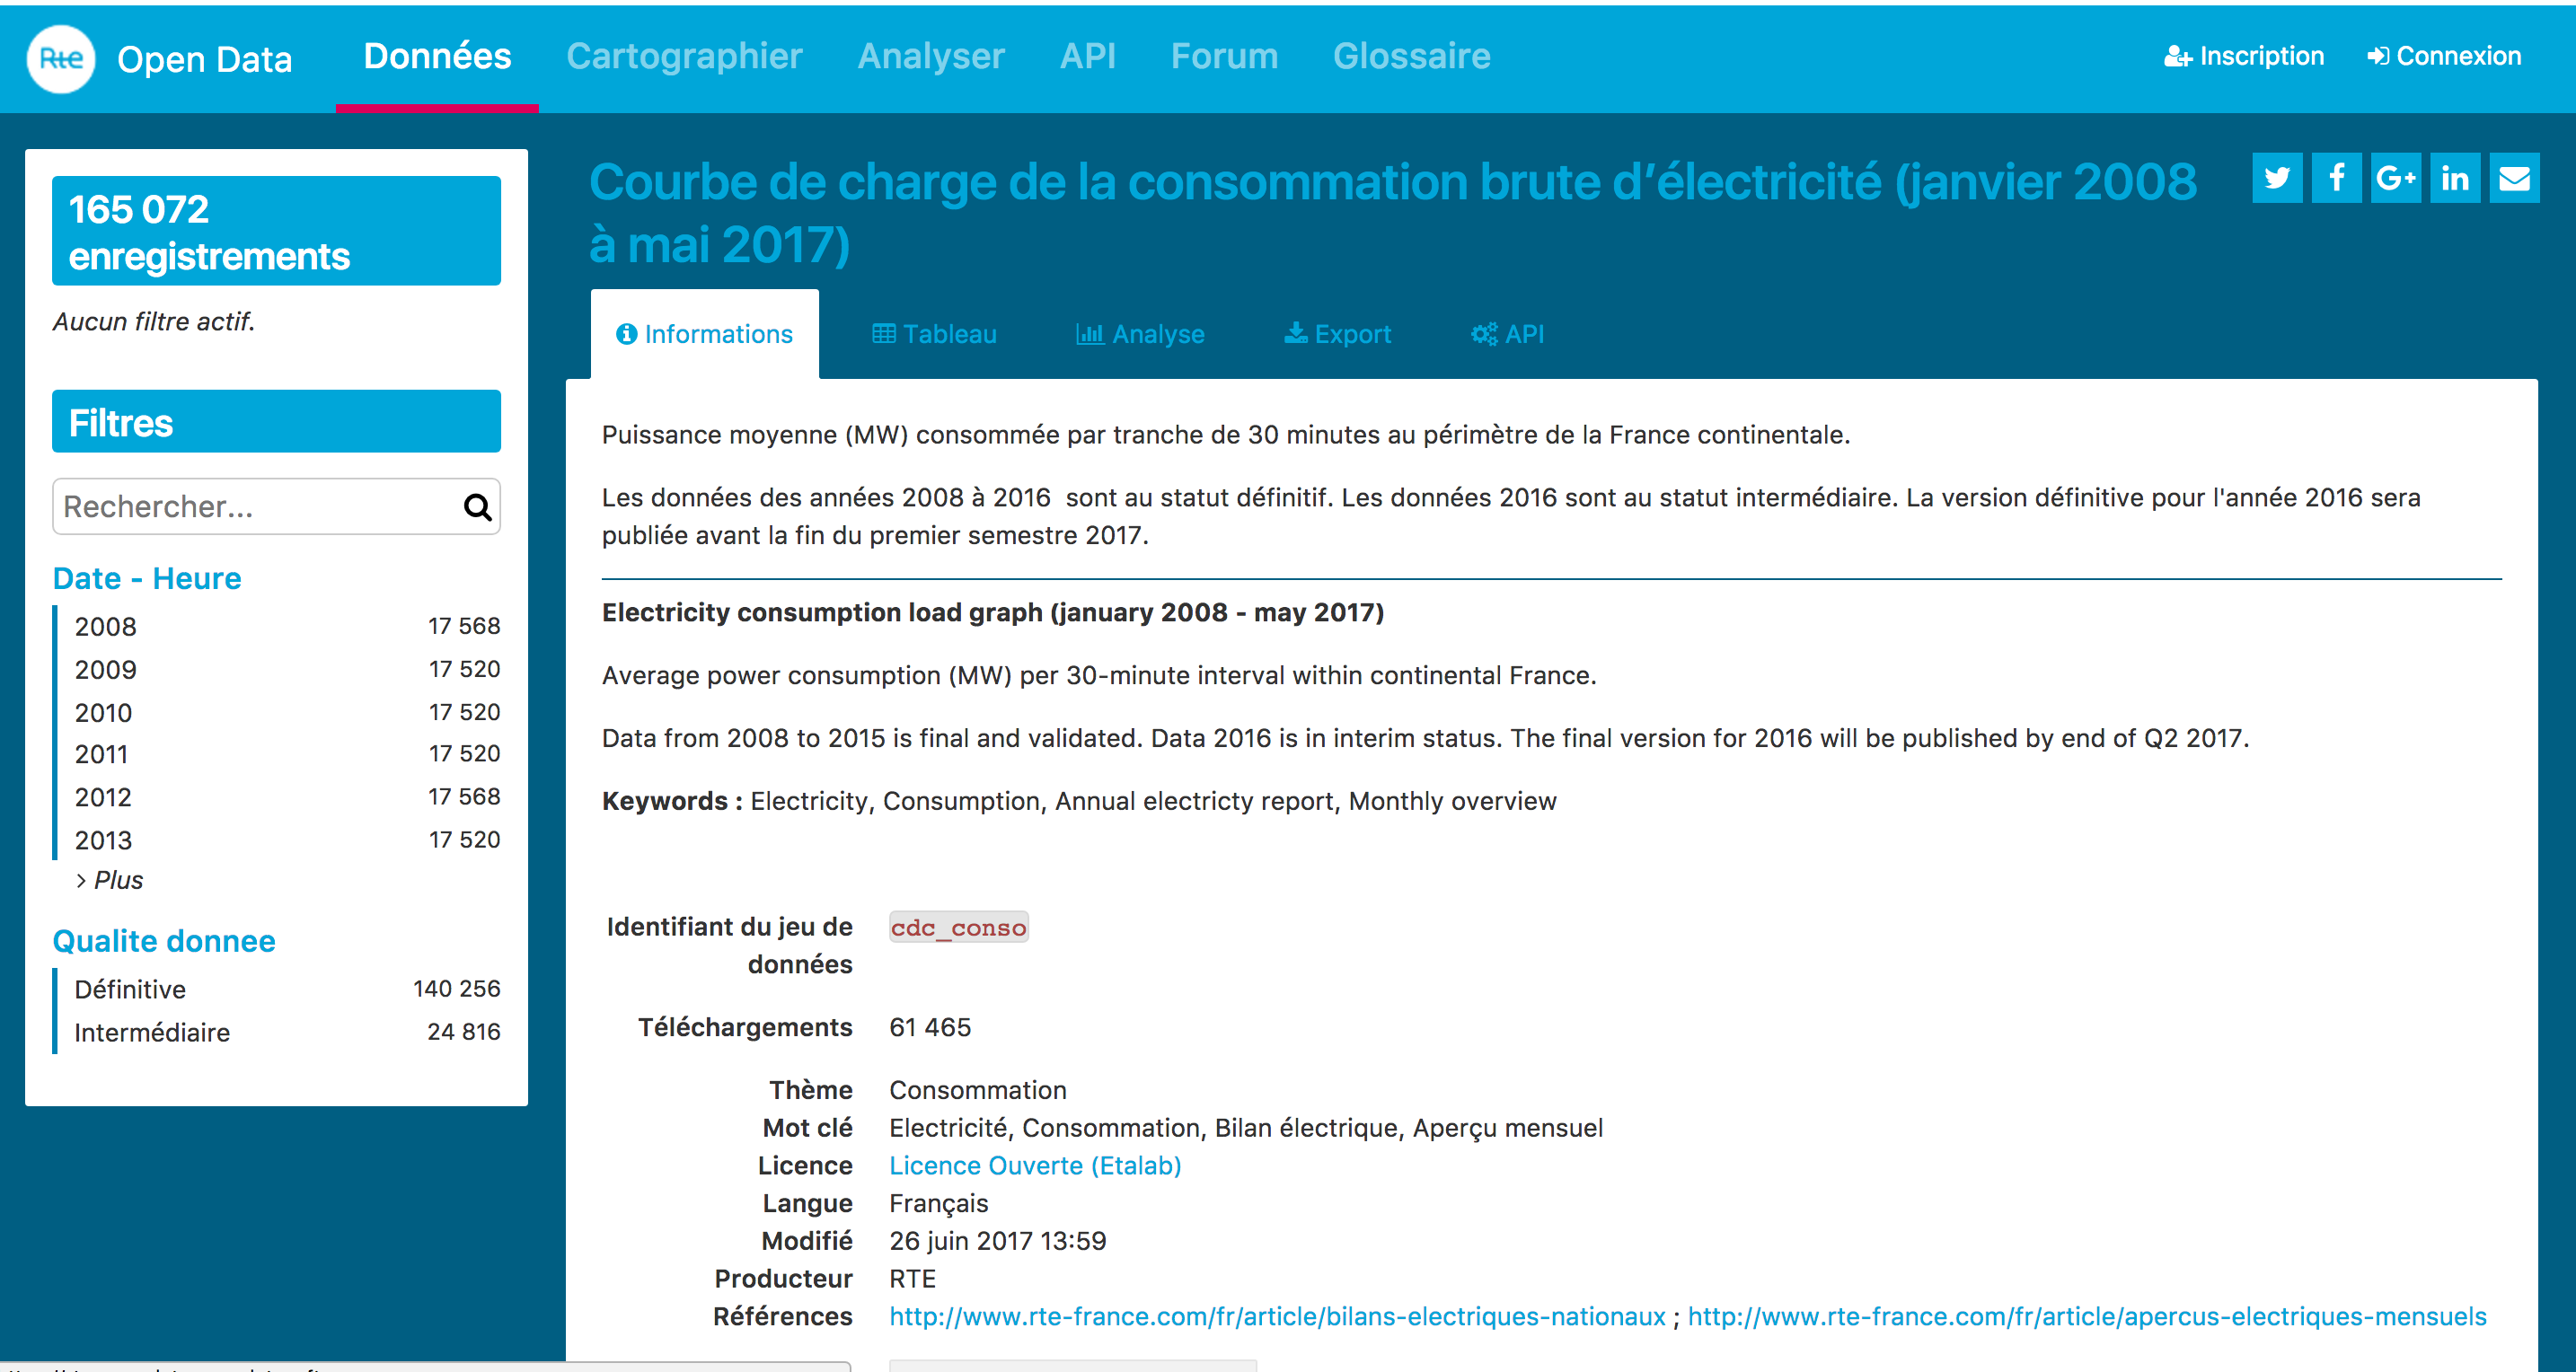The width and height of the screenshot is (2576, 1372).
Task: Filter records by year 2013
Action: [103, 840]
